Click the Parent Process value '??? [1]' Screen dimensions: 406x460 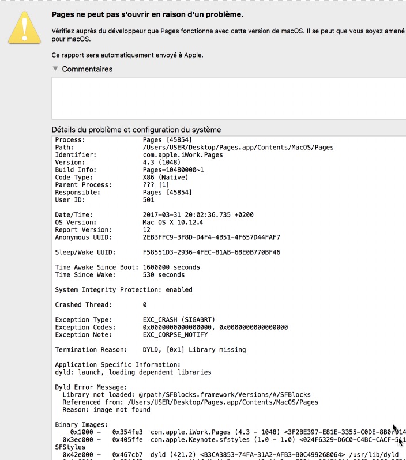156,185
